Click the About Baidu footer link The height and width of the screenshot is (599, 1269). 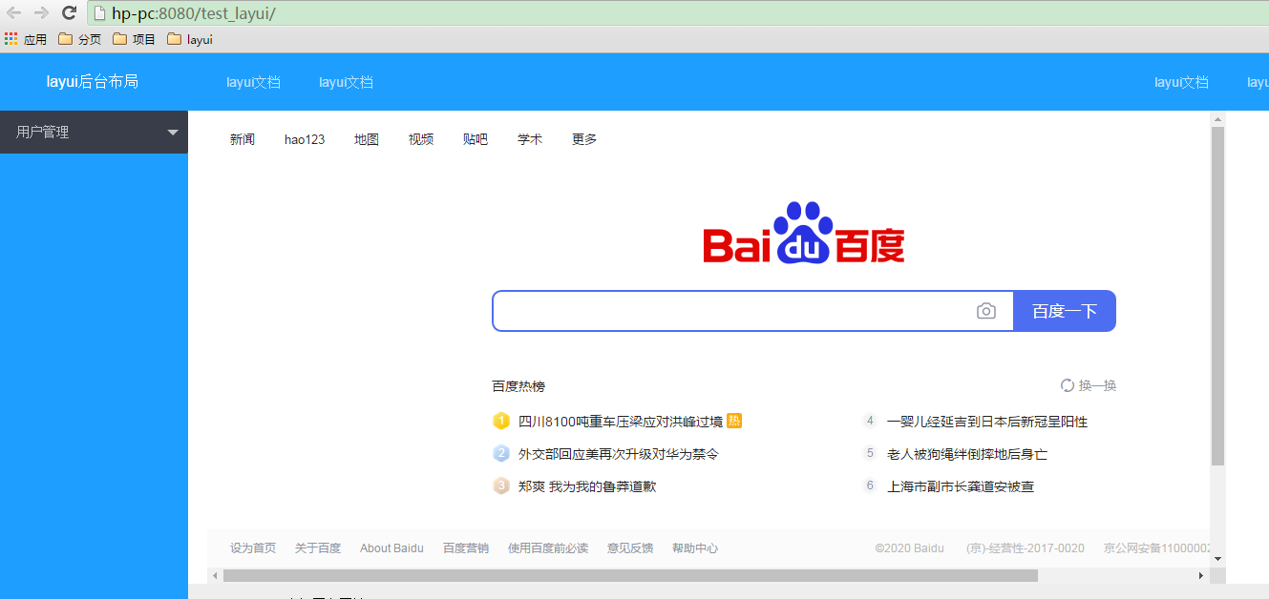[391, 548]
